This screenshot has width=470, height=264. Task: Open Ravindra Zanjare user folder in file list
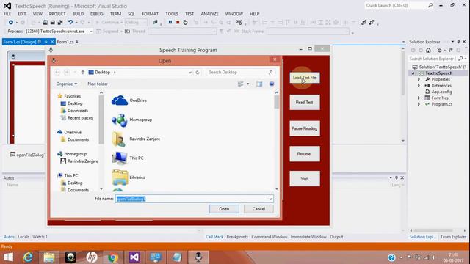coord(136,139)
